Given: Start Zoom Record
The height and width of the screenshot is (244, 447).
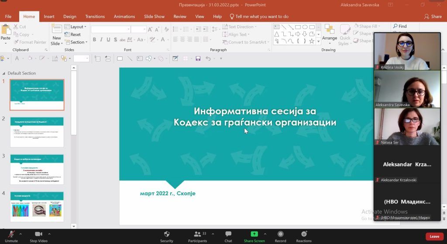Looking at the screenshot, I should pos(281,236).
